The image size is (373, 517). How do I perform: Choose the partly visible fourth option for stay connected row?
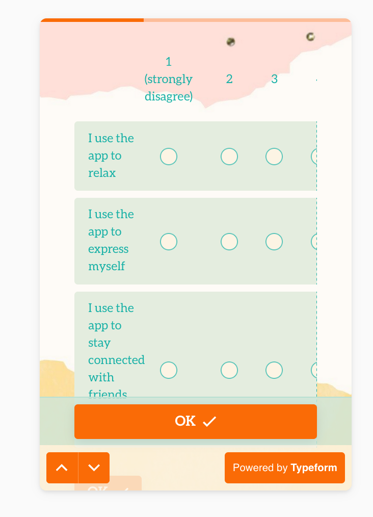tap(314, 370)
